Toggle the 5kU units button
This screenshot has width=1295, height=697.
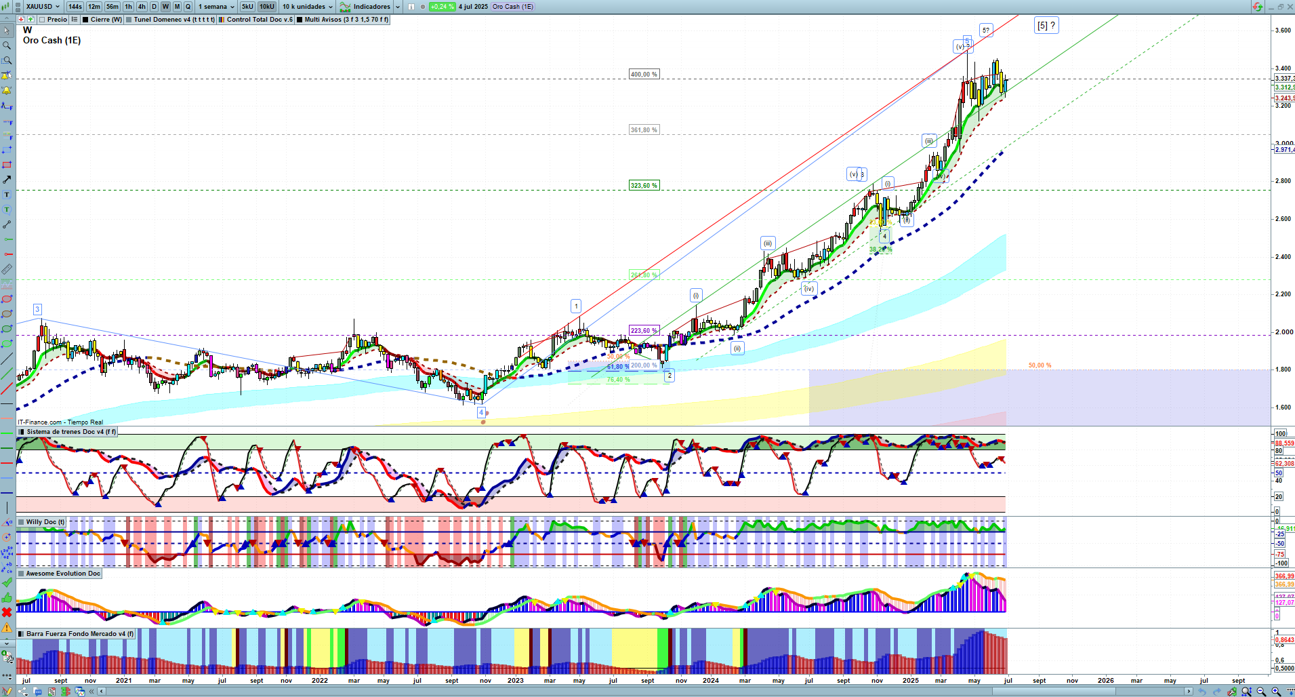[247, 7]
